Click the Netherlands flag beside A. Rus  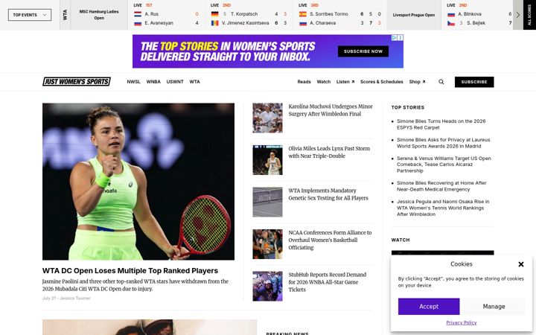tap(138, 14)
